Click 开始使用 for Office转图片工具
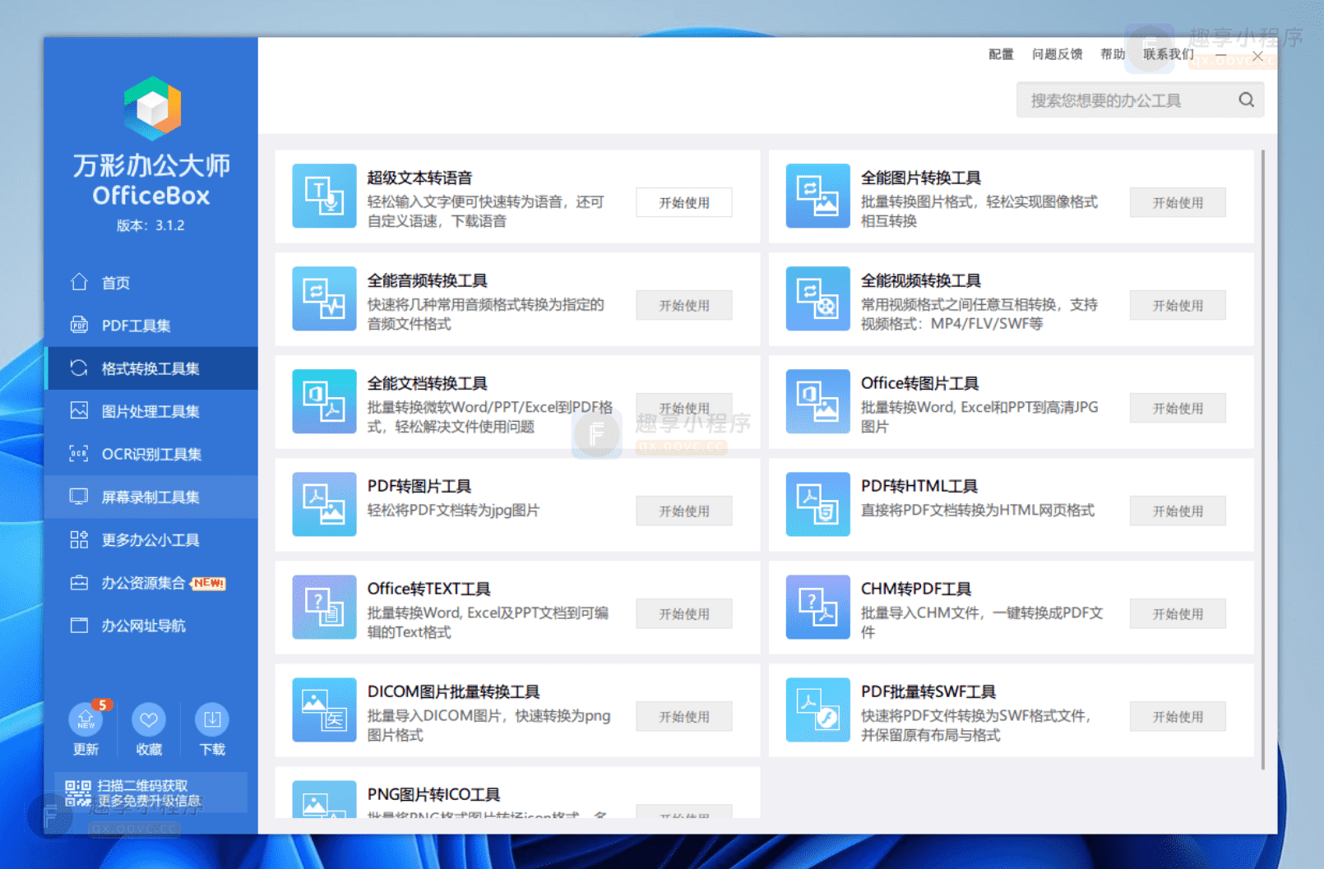Viewport: 1324px width, 869px height. point(1178,408)
